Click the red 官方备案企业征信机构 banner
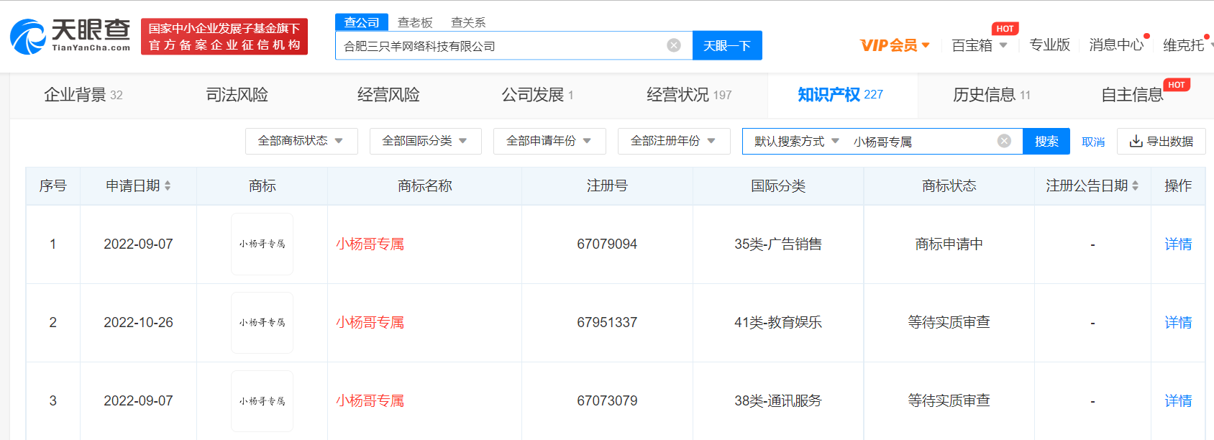1214x440 pixels. [x=224, y=37]
